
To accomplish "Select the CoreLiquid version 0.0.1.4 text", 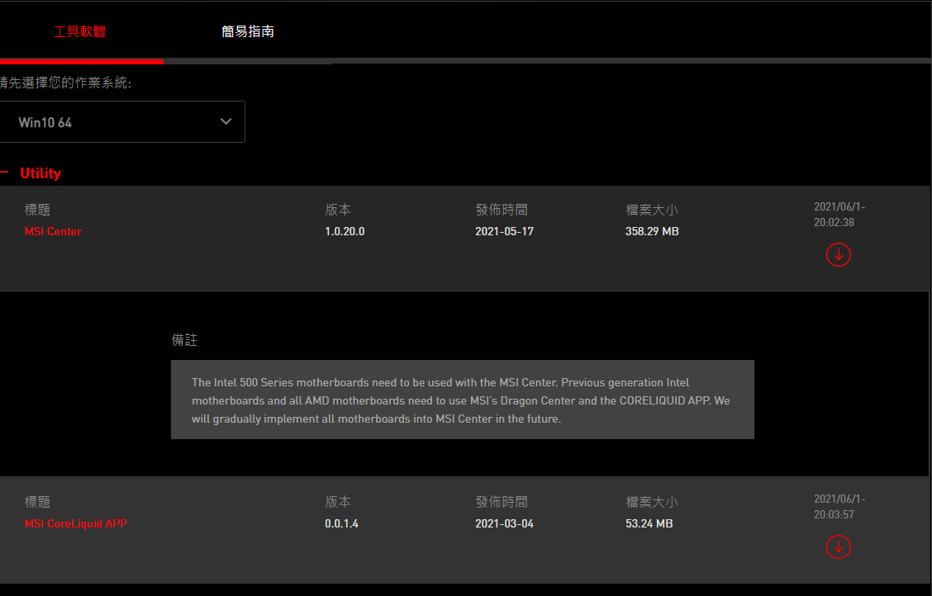I will click(342, 523).
